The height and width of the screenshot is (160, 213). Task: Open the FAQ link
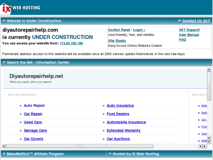tap(183, 40)
